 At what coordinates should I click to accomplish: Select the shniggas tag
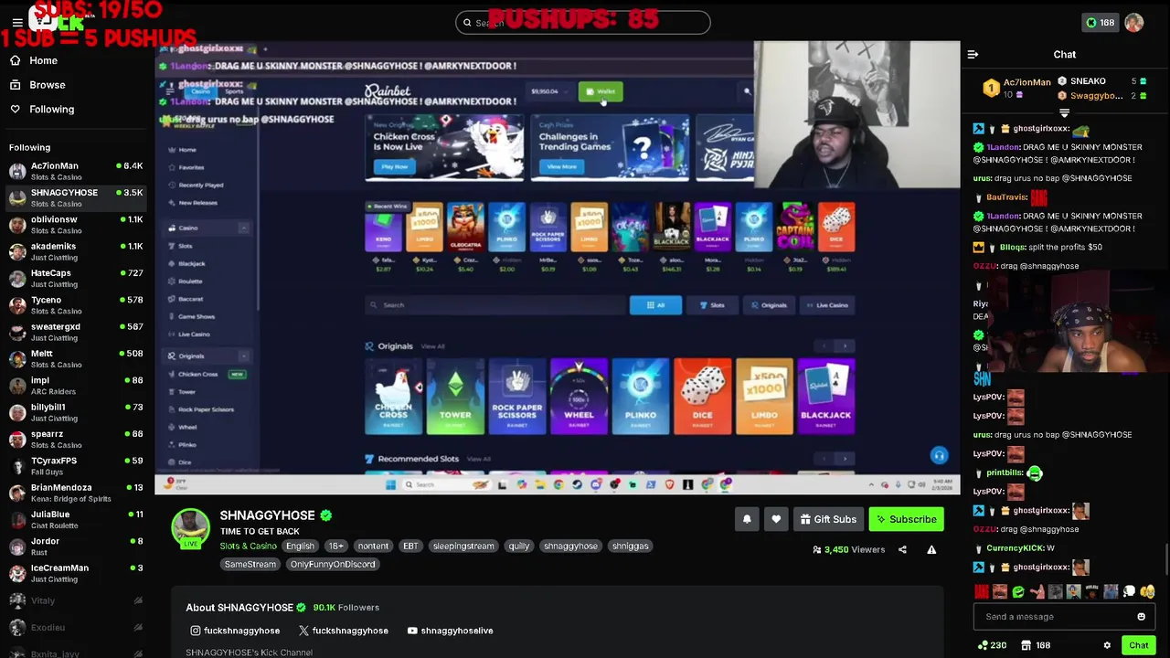(x=630, y=546)
